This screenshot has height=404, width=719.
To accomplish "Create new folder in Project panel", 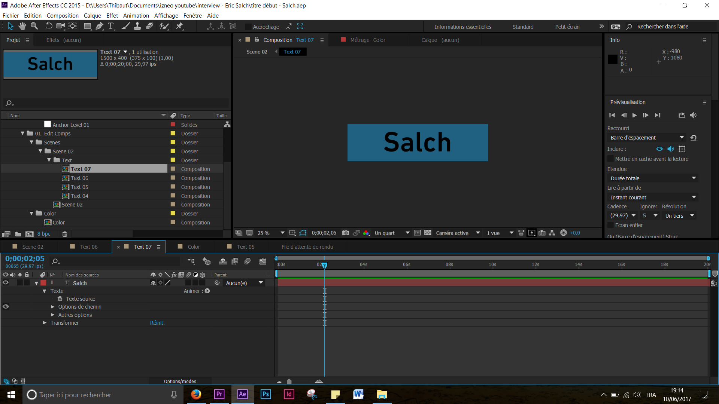I will pos(18,234).
